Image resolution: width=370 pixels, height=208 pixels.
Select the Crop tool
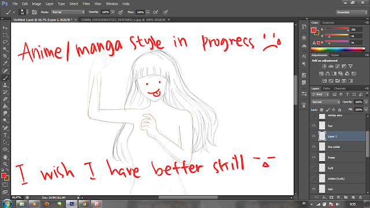5,56
